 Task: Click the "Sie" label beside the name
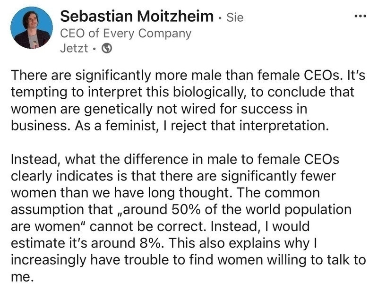coord(235,18)
